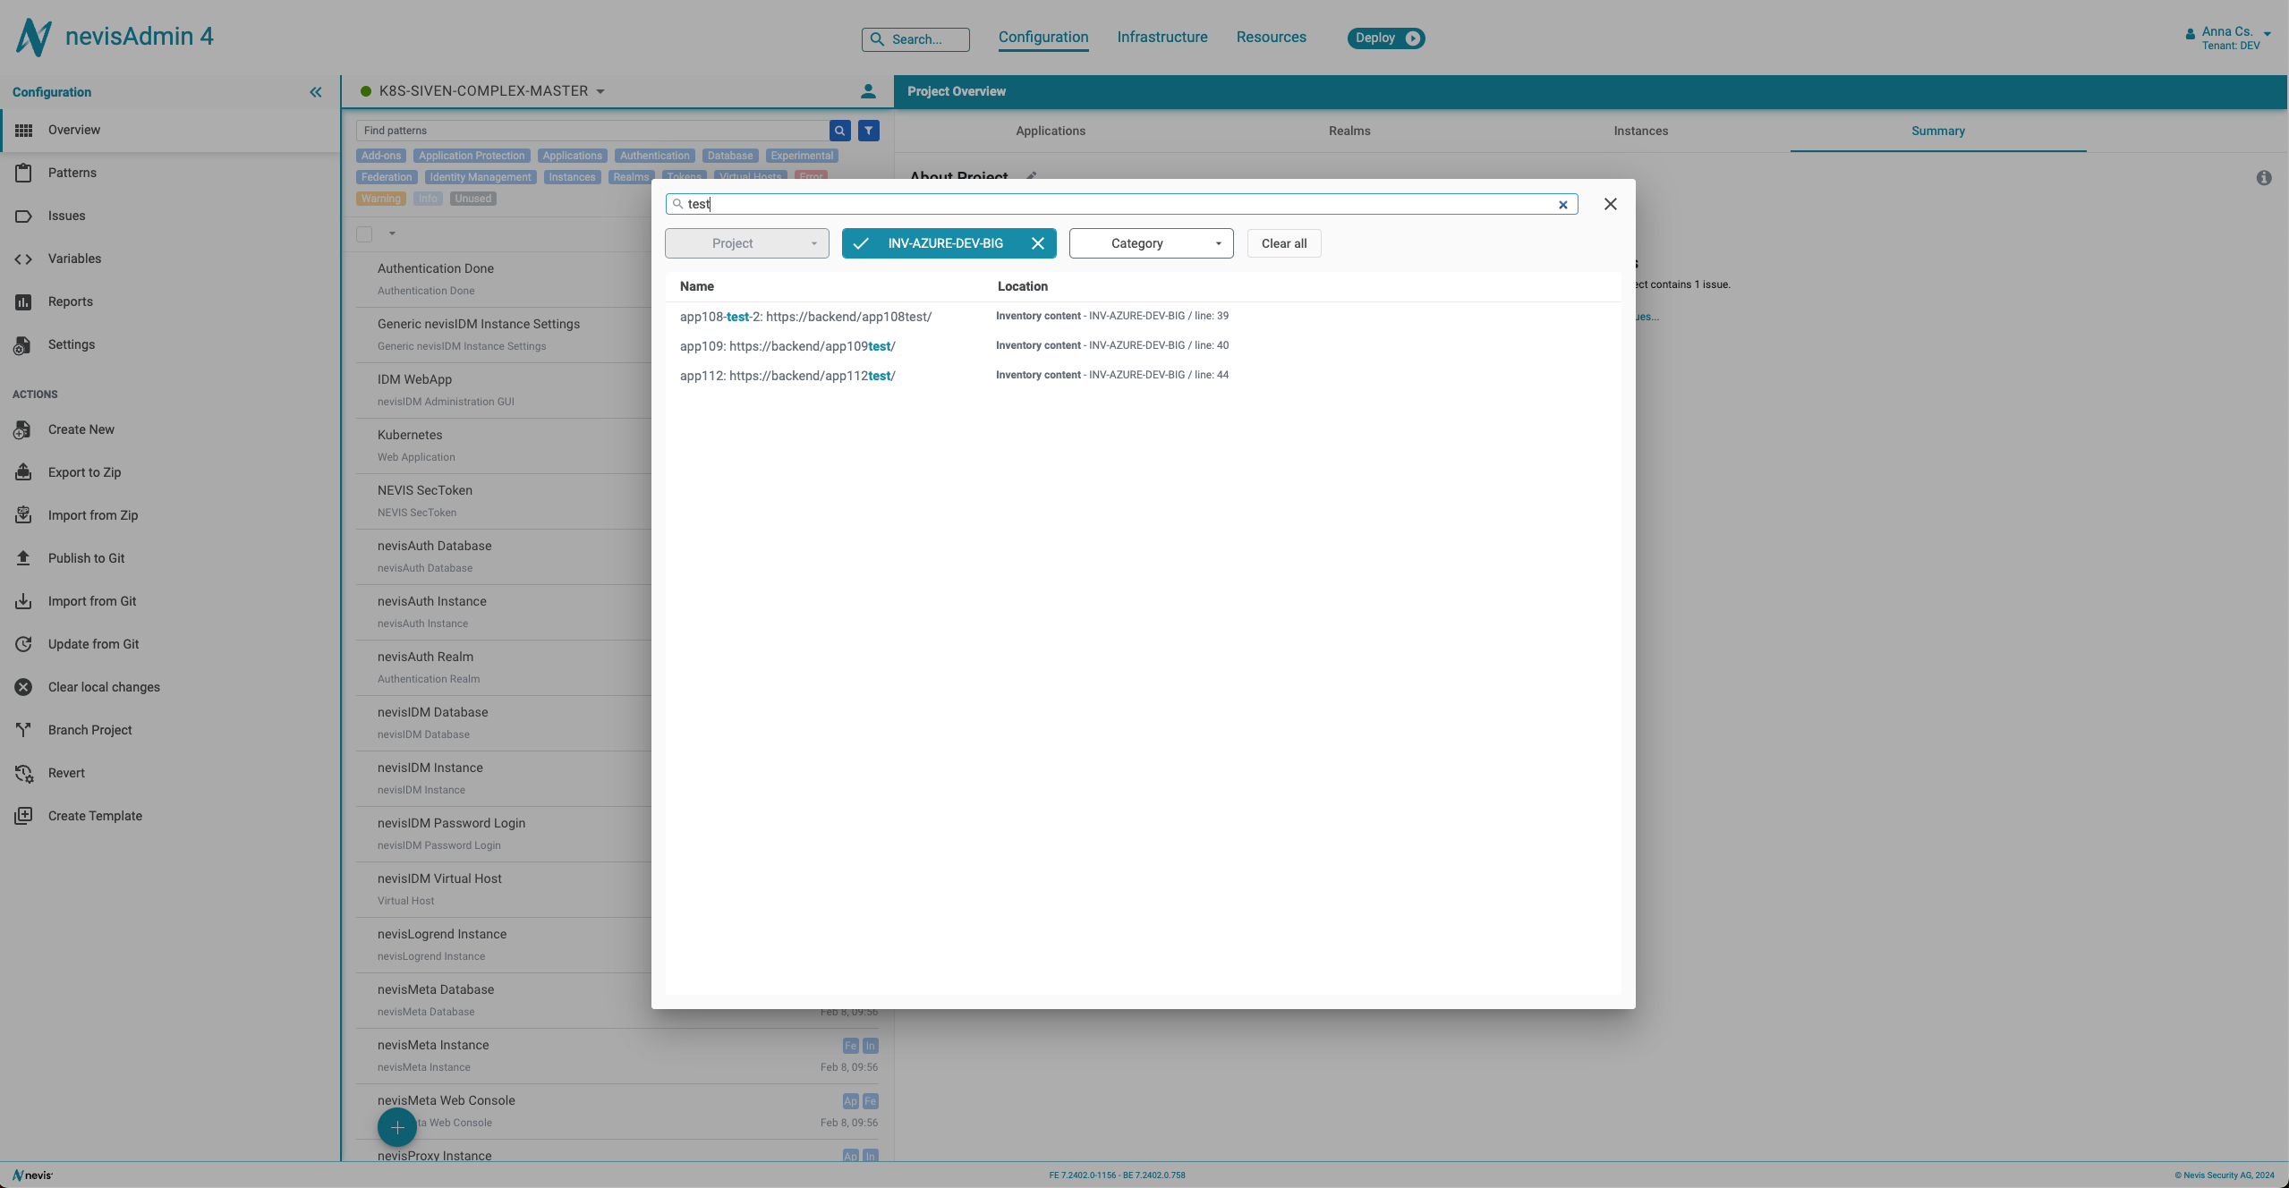Screen dimensions: 2289x1188
Task: Open the app108-test-2 search result
Action: (x=805, y=318)
